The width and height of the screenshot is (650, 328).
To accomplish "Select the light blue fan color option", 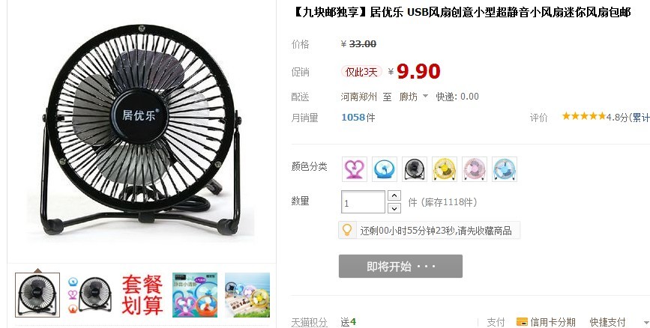I will (505, 169).
